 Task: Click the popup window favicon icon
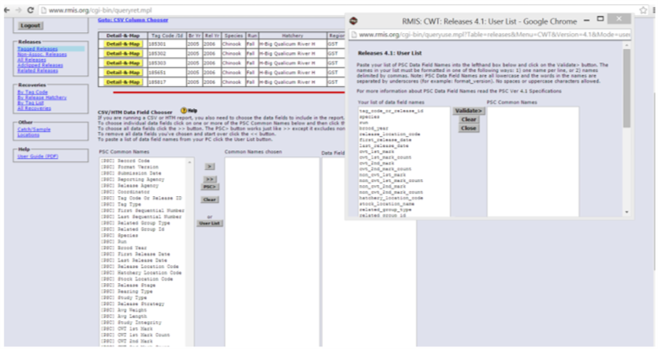coord(354,20)
